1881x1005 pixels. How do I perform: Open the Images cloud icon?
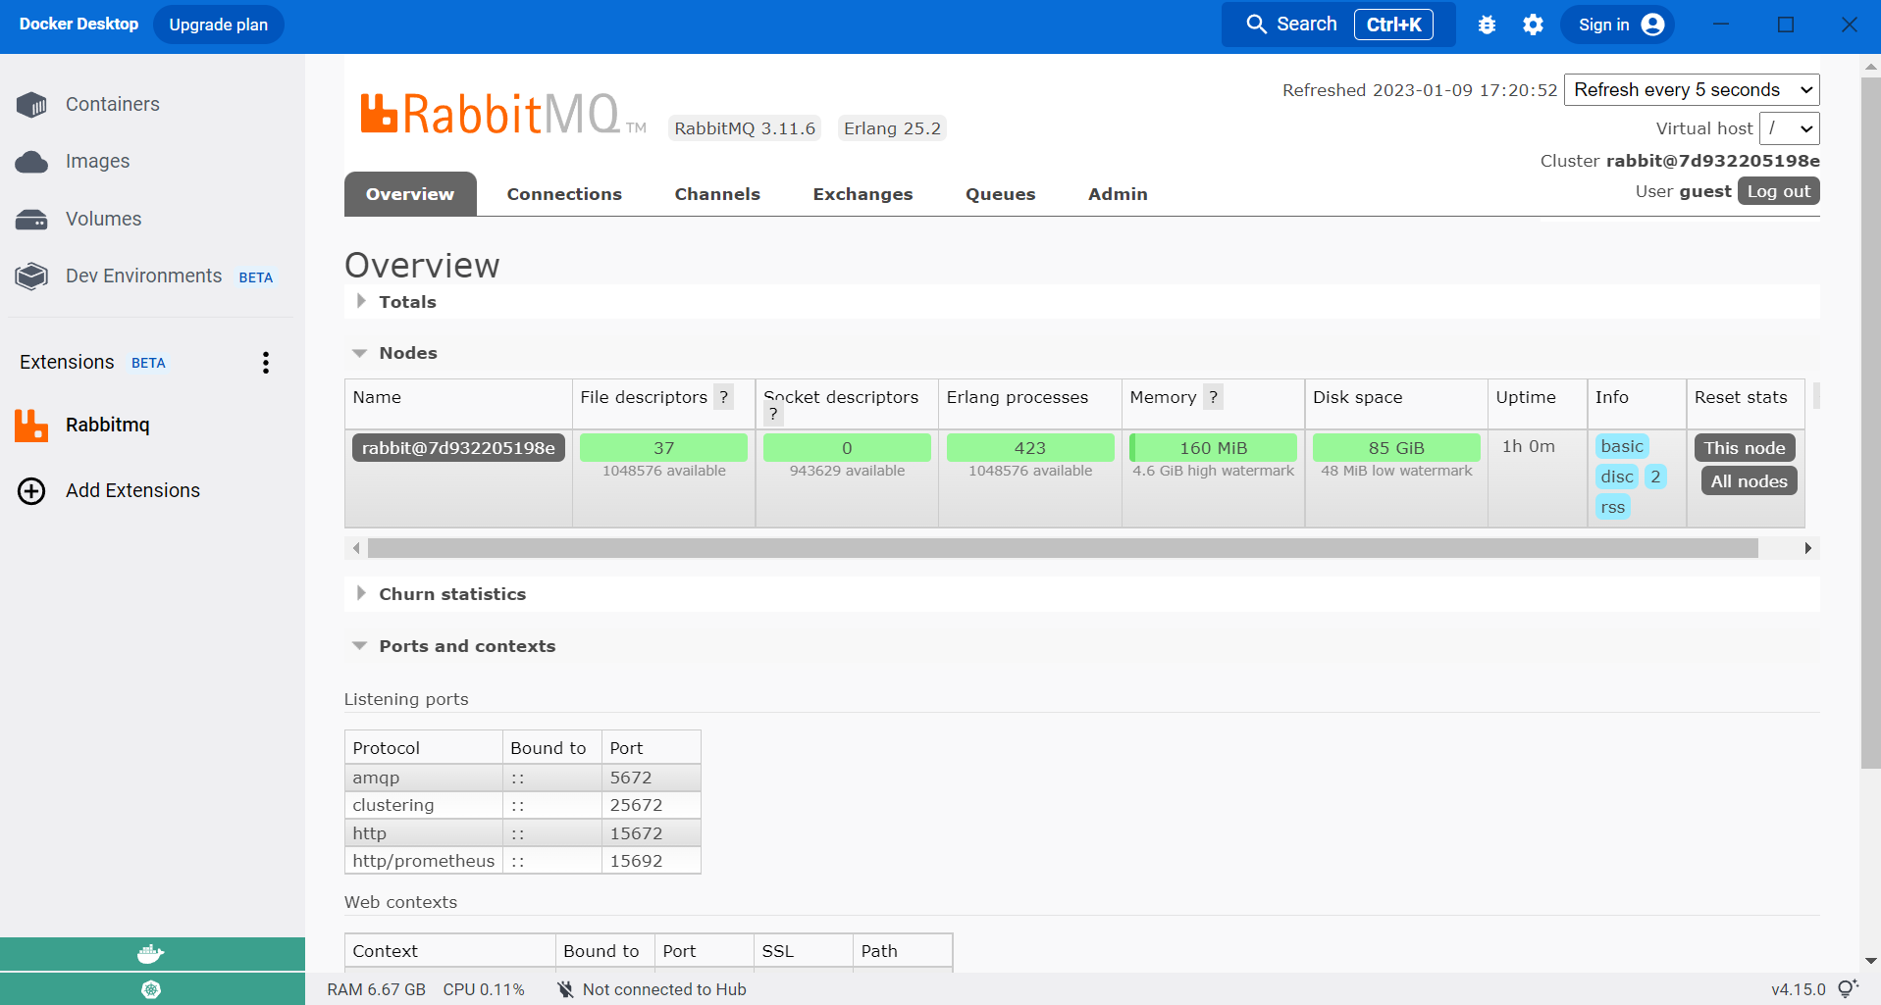[x=31, y=162]
